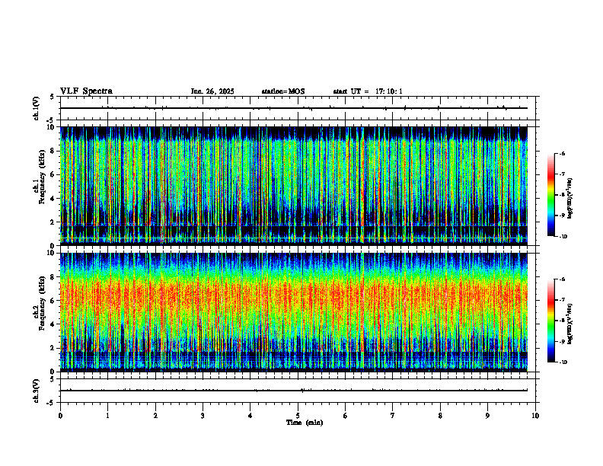Click the 'station=MOS' header text
Image resolution: width=603 pixels, height=466 pixels.
pyautogui.click(x=283, y=91)
